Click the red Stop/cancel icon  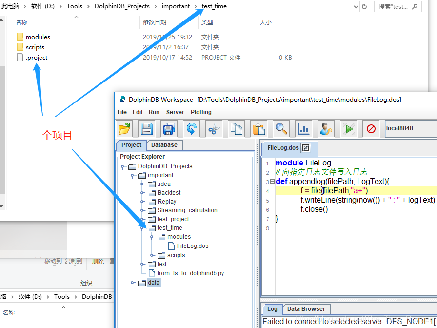[x=371, y=129]
